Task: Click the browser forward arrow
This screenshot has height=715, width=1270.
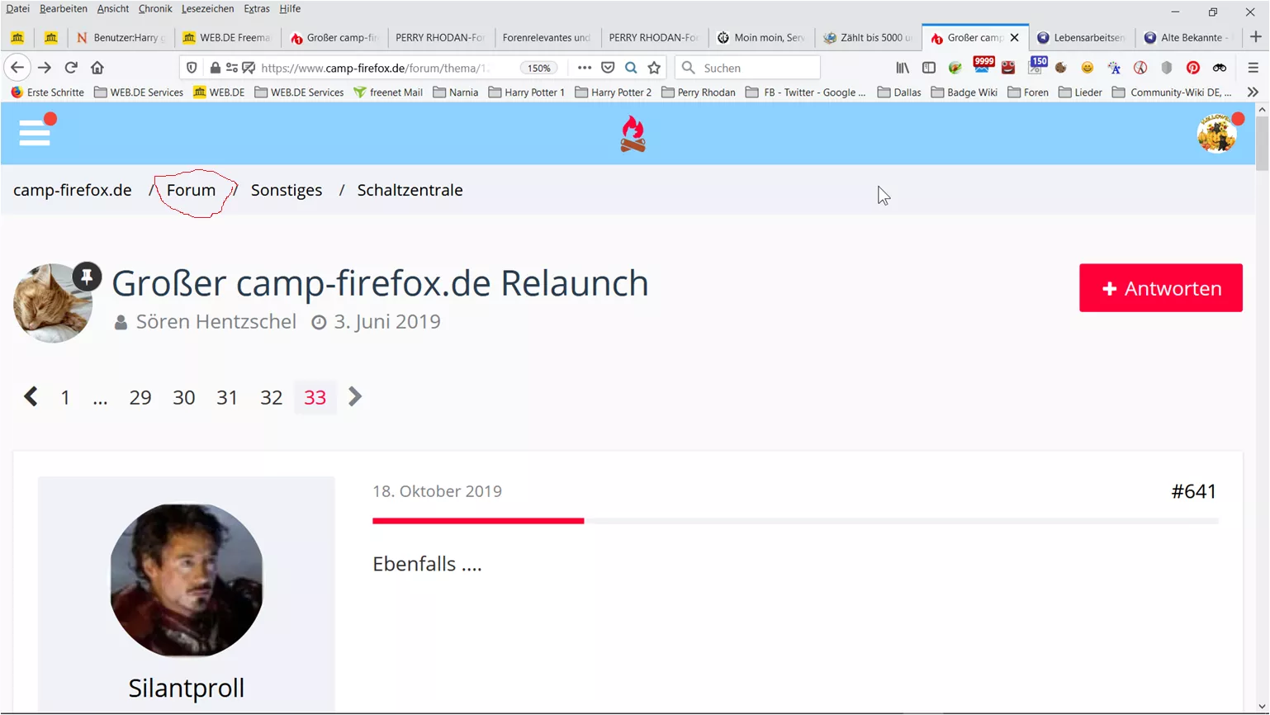Action: pos(45,68)
